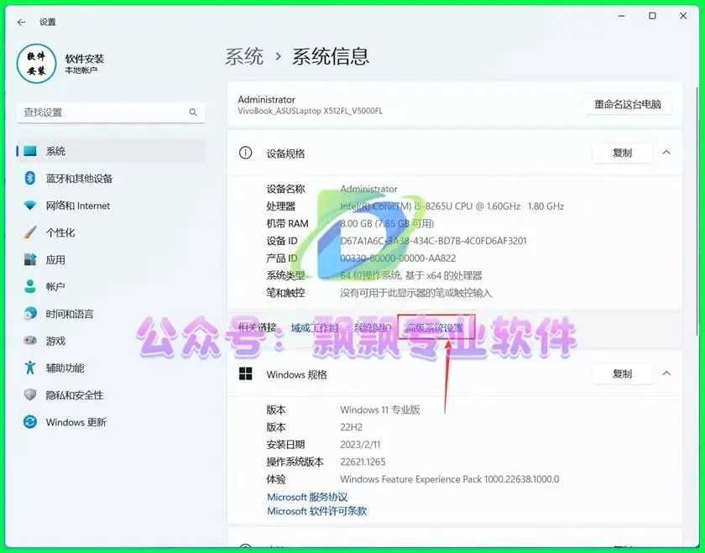Screen dimensions: 705x553
Task: Go to 个性化 settings
Action: [60, 233]
